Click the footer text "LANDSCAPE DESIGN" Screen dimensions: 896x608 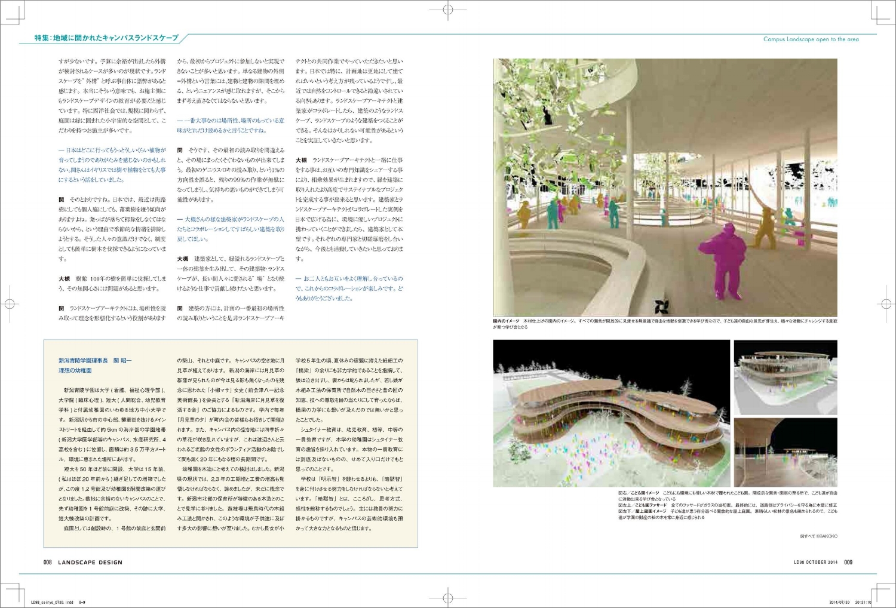click(90, 562)
